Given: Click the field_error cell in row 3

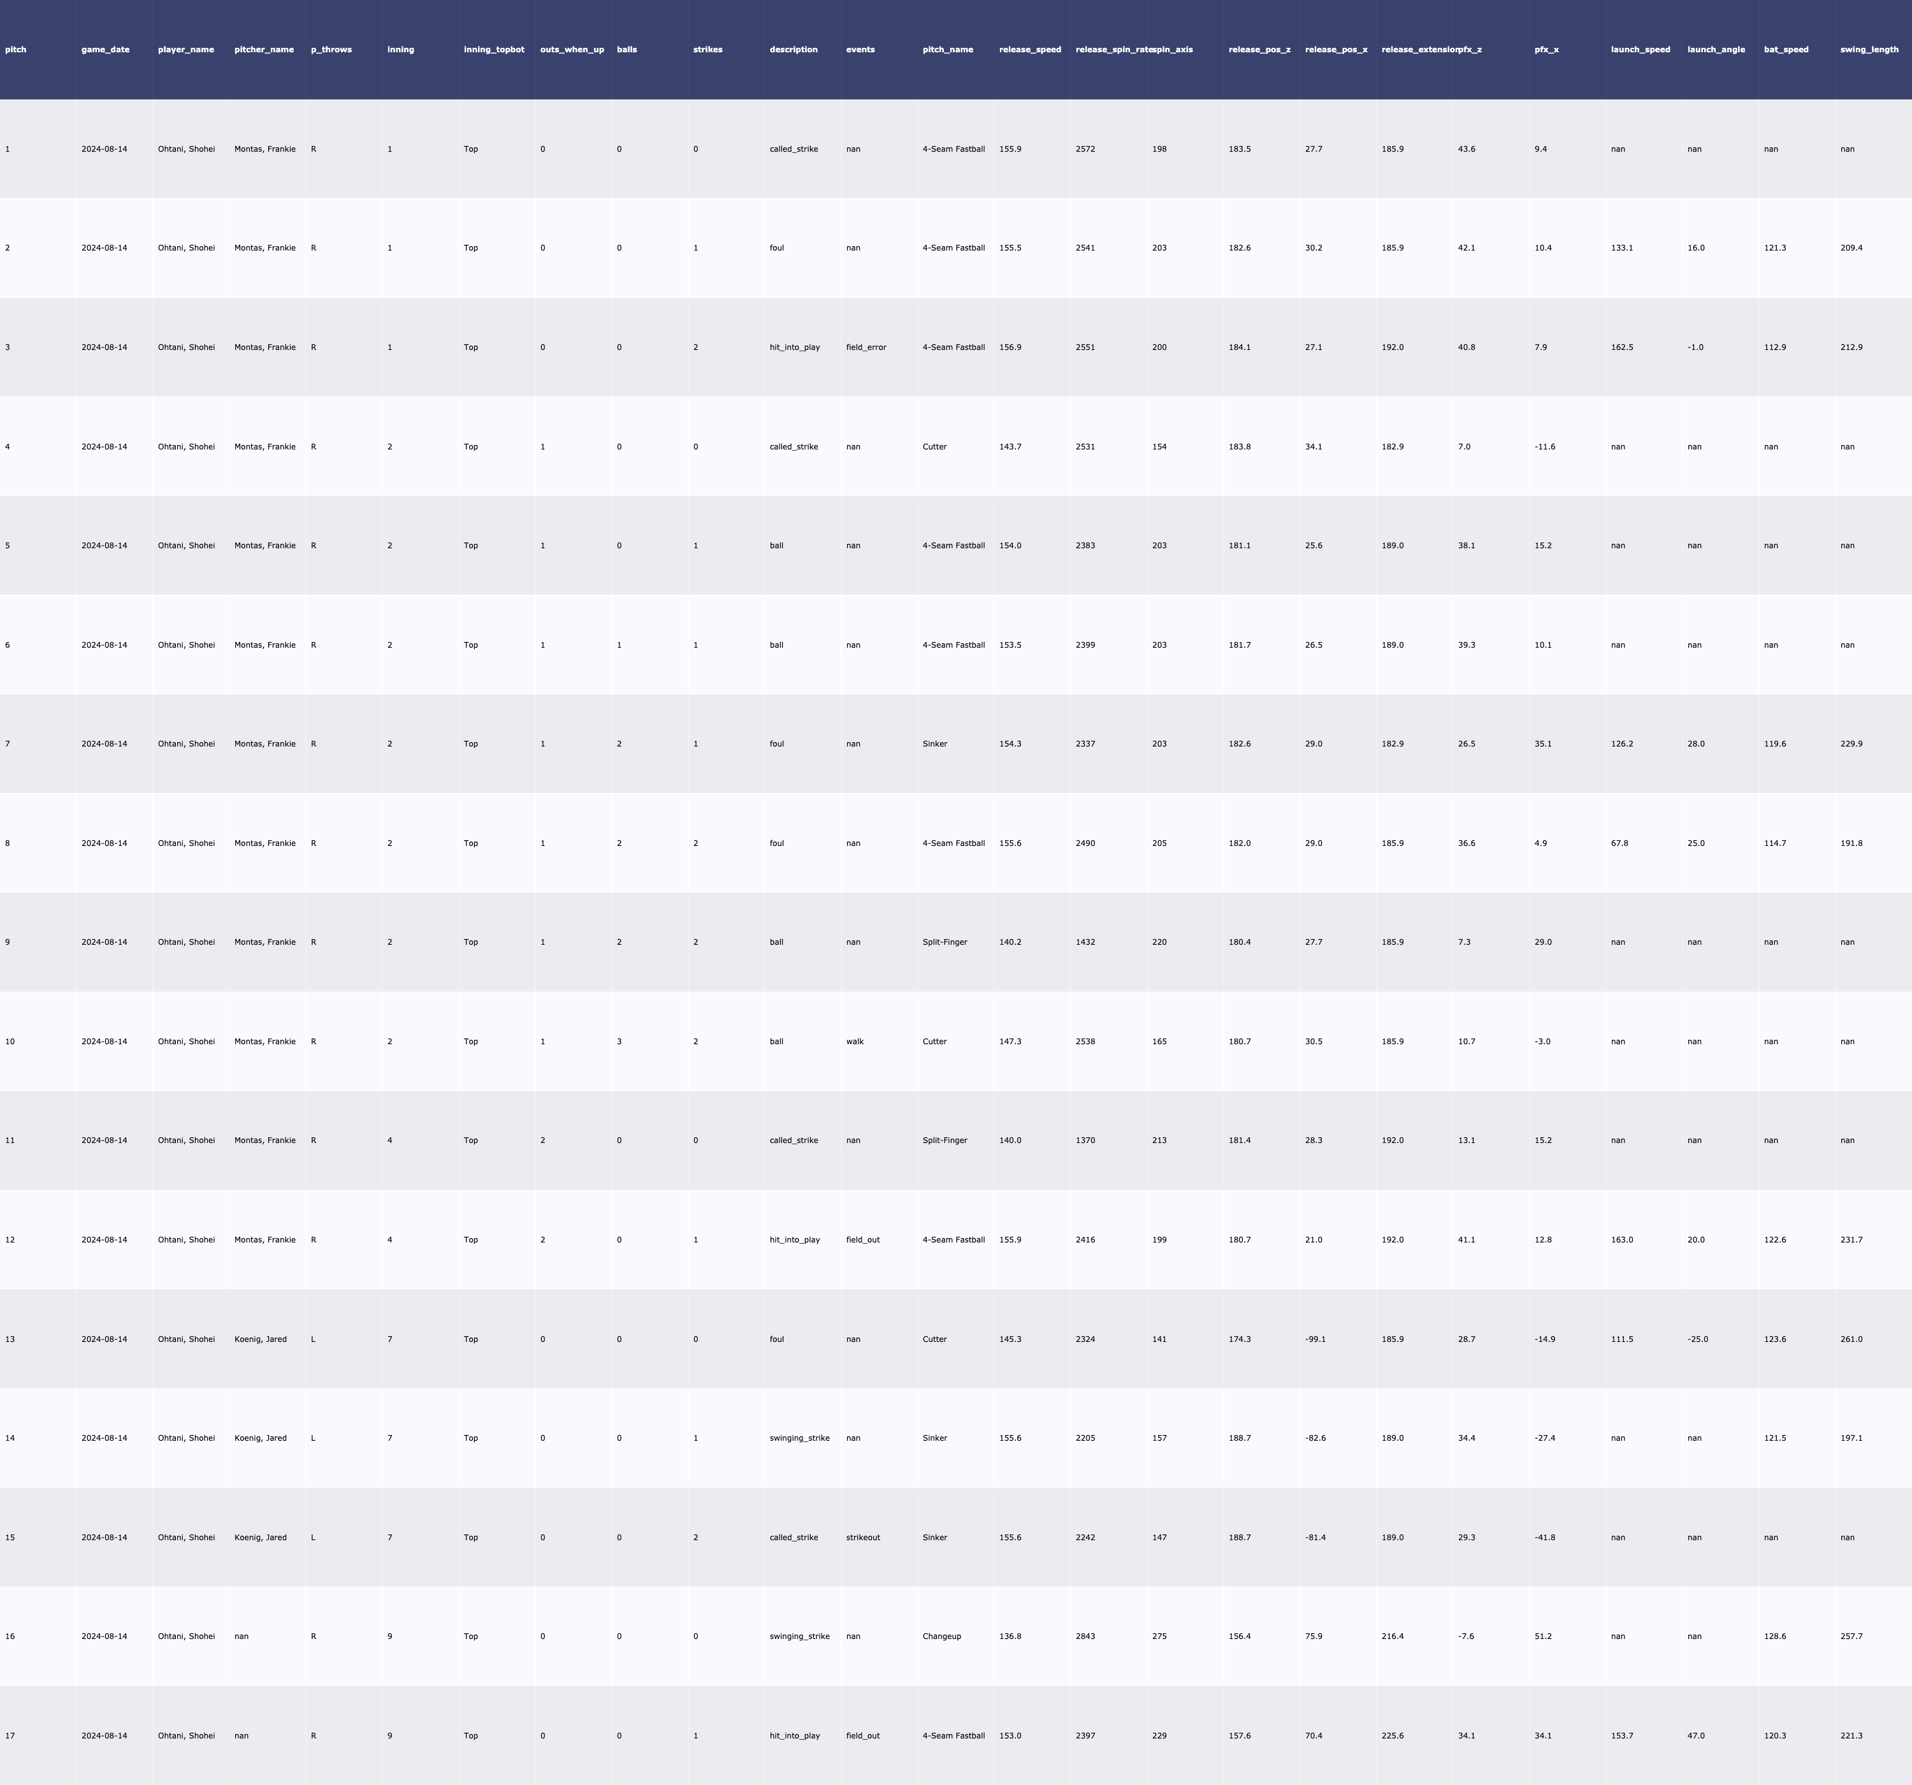Looking at the screenshot, I should point(865,347).
